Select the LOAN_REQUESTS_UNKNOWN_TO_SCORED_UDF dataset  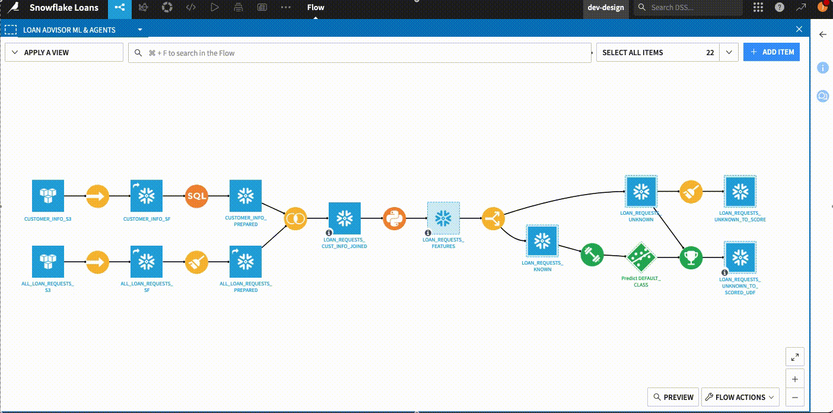(740, 257)
